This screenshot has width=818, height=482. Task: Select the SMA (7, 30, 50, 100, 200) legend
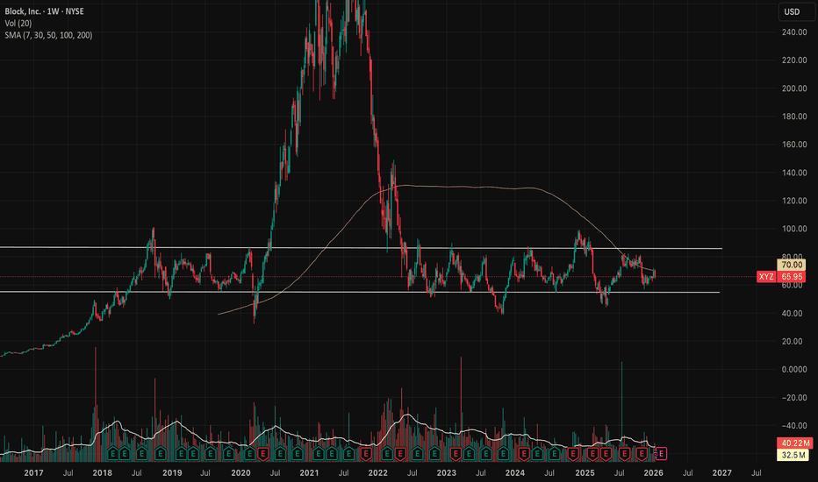[47, 34]
